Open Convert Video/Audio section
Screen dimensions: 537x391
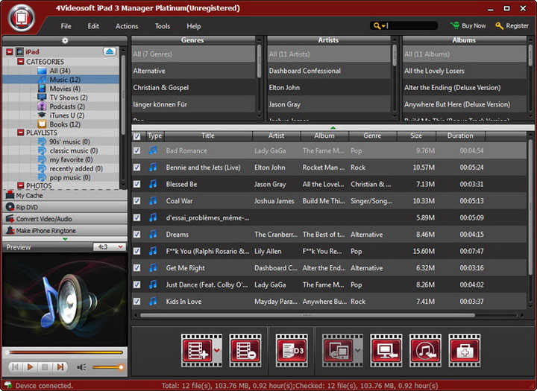65,219
